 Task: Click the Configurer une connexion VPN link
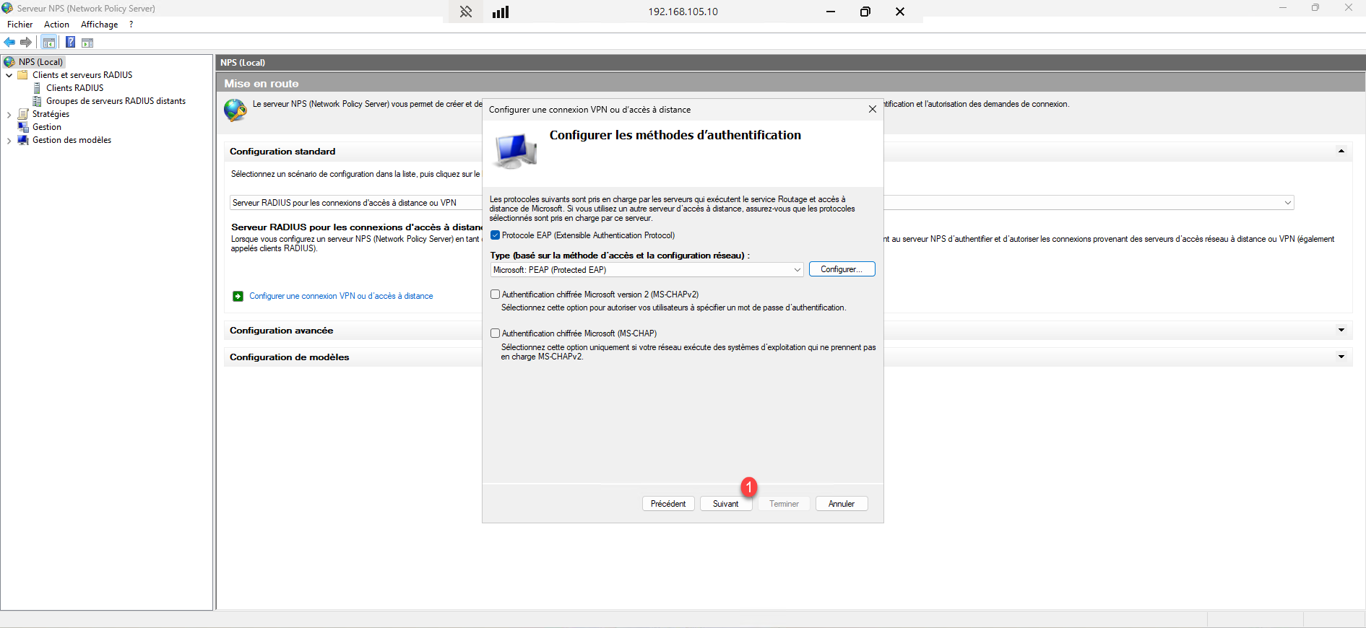(x=341, y=296)
